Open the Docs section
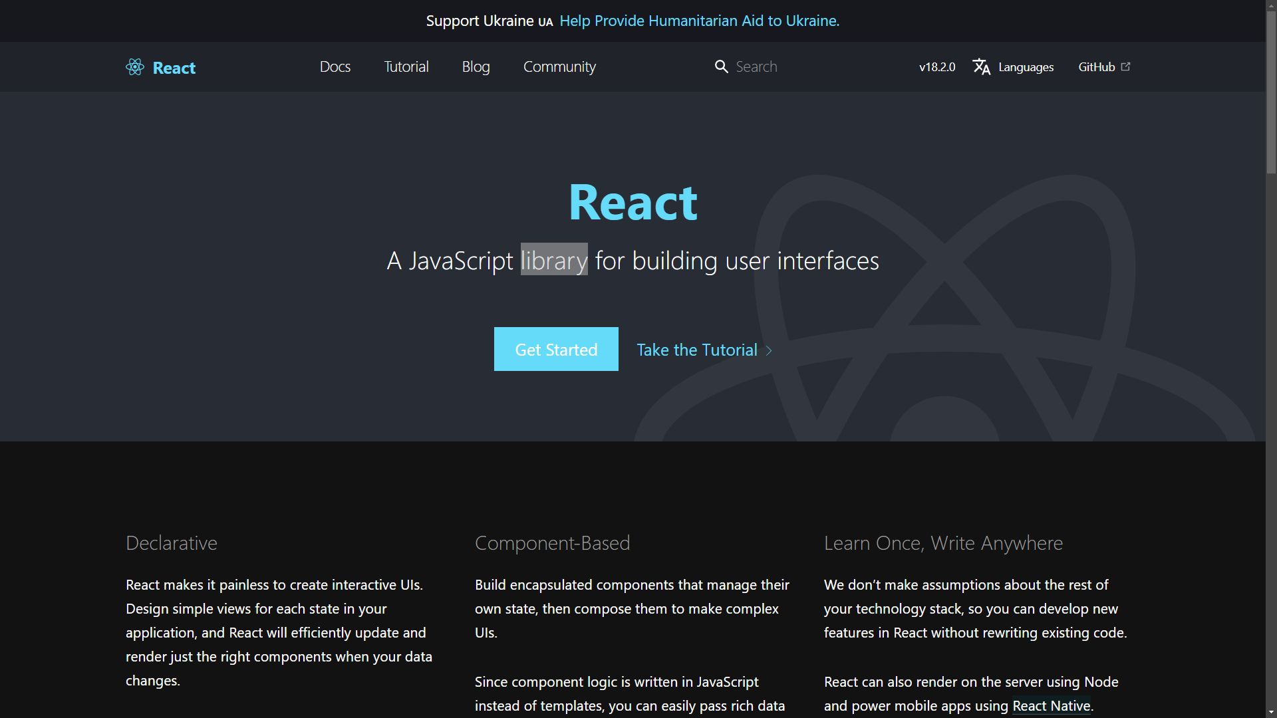The width and height of the screenshot is (1277, 718). 335,66
